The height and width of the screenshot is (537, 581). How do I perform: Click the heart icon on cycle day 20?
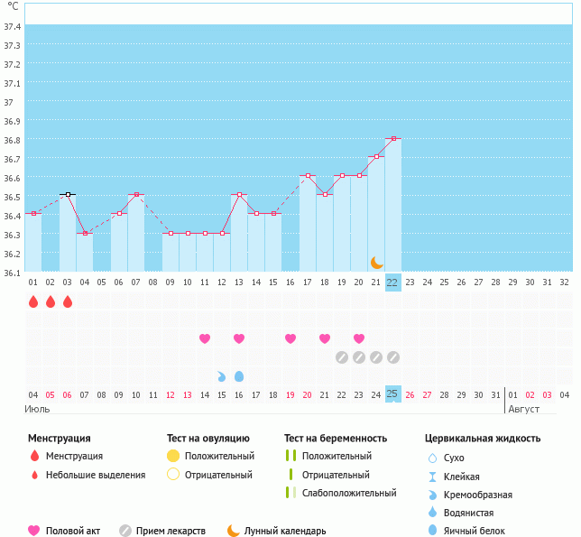coord(359,338)
